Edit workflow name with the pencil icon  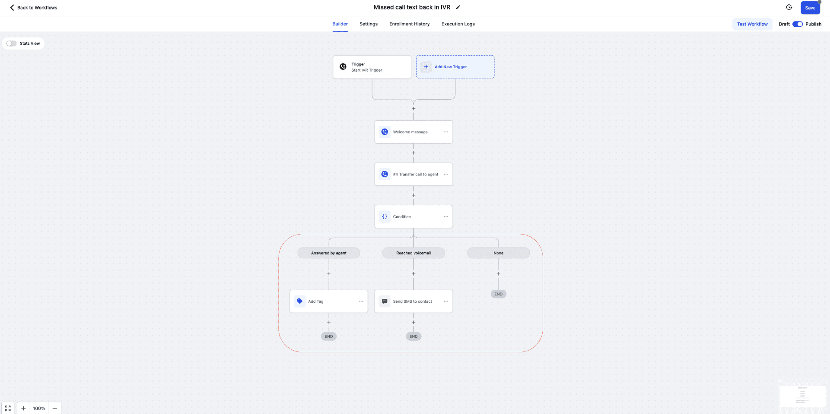click(458, 7)
